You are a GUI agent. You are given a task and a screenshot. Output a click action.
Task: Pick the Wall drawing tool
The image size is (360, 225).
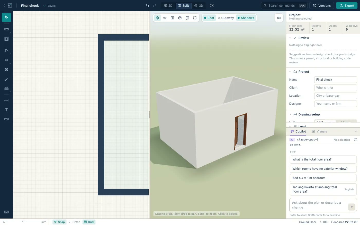[x=6, y=29]
